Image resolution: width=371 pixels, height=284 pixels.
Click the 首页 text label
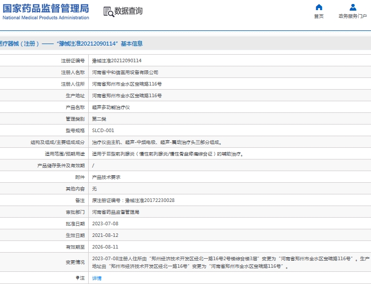click(x=319, y=16)
